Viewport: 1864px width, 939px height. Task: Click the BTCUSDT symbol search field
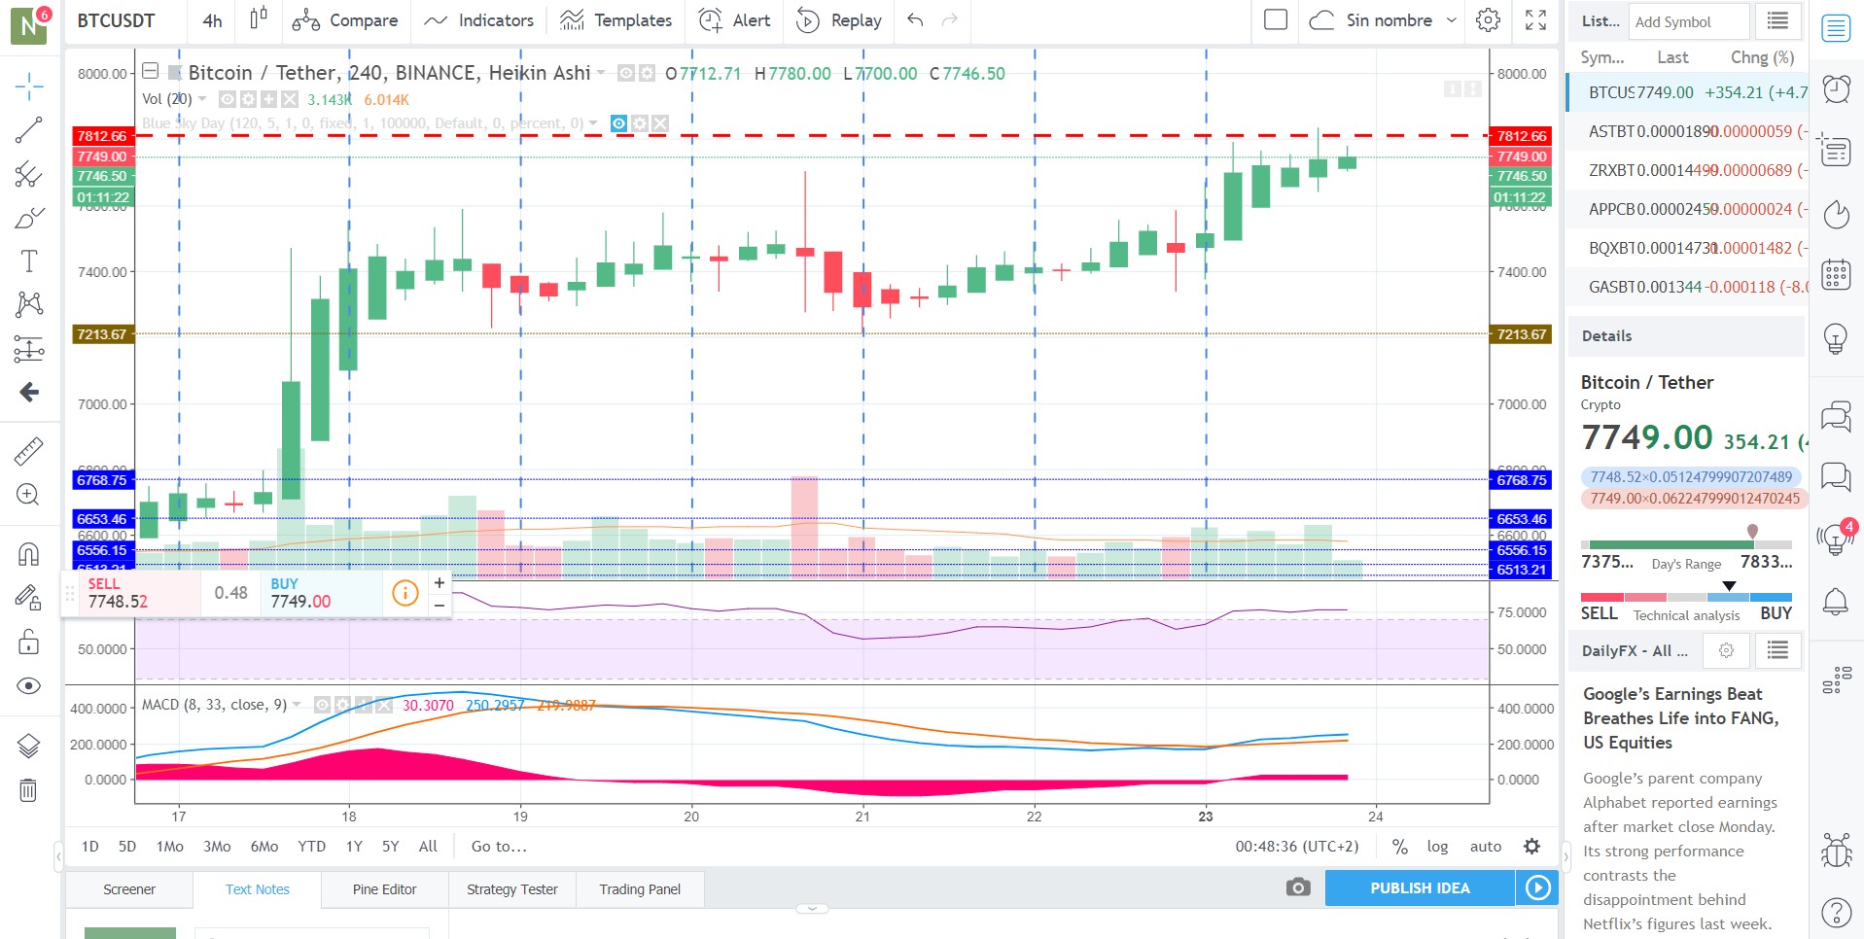pos(124,20)
